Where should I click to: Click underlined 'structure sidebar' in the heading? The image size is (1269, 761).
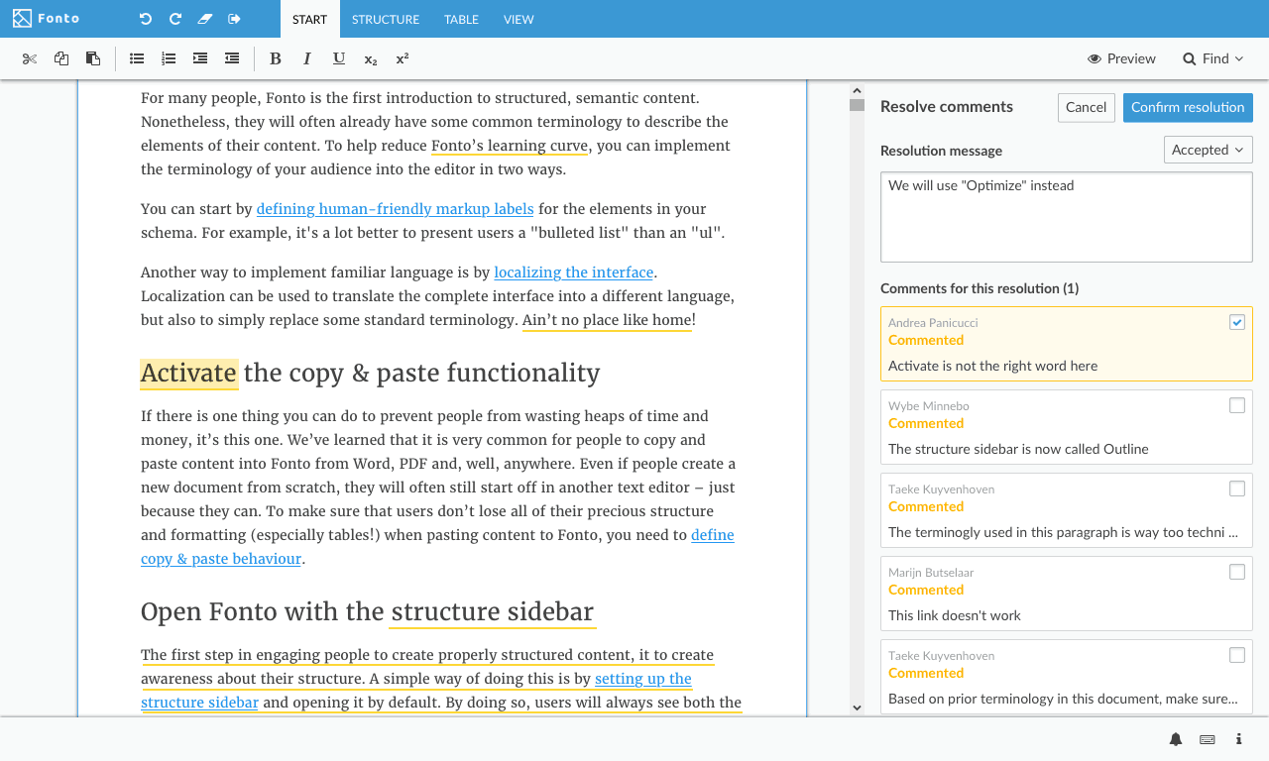click(x=493, y=611)
